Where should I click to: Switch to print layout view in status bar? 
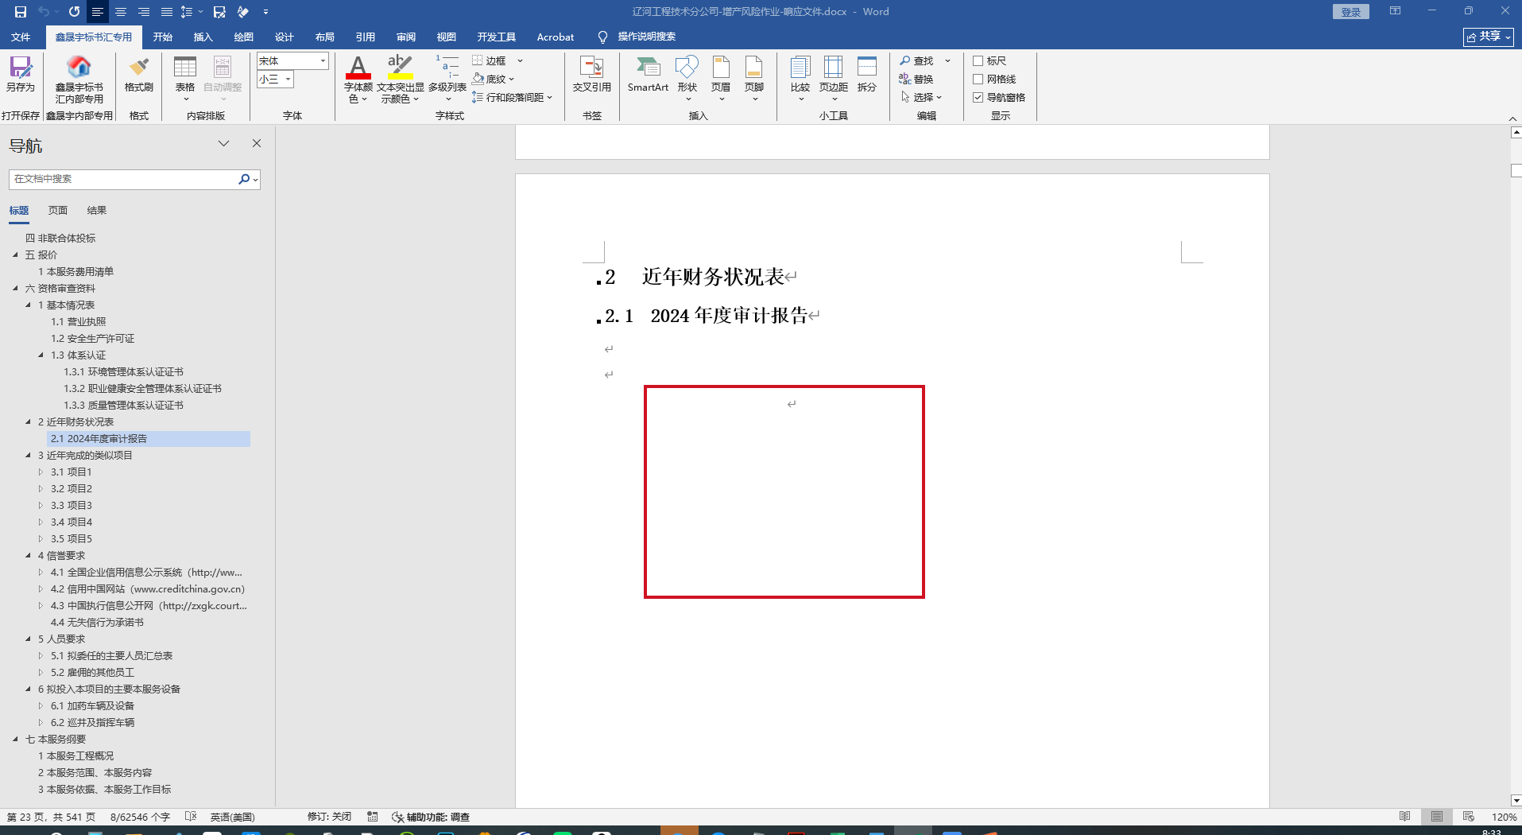[1437, 817]
